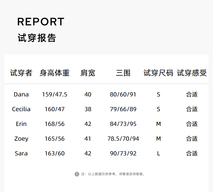The width and height of the screenshot is (213, 192).
Task: Select the 身高体重 column header
Action: (x=55, y=73)
